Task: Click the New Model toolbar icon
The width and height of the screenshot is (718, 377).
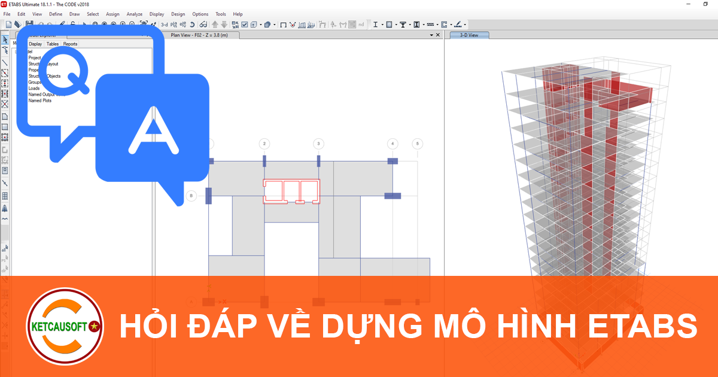Action: tap(8, 25)
